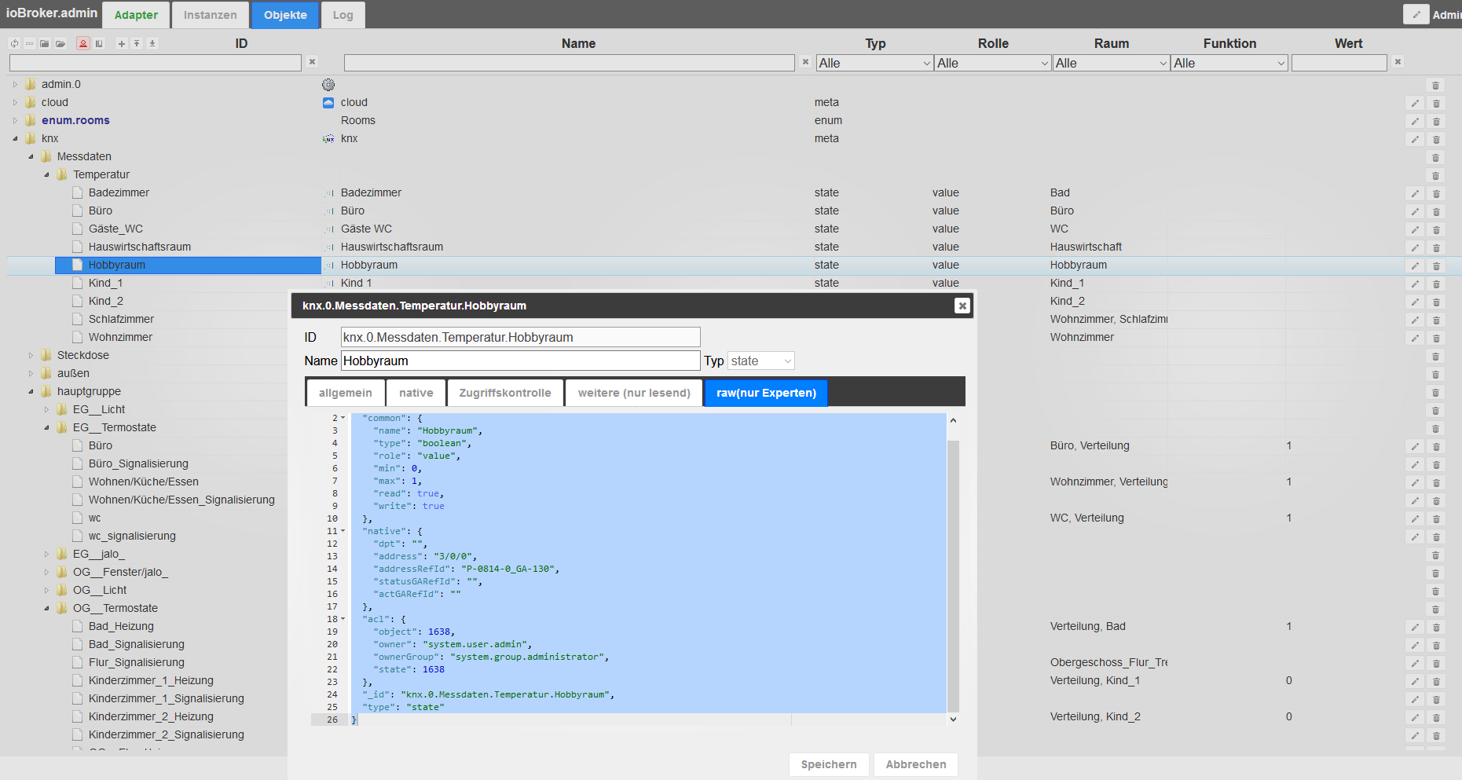Open the column selection book icon
This screenshot has width=1462, height=780.
tap(99, 44)
